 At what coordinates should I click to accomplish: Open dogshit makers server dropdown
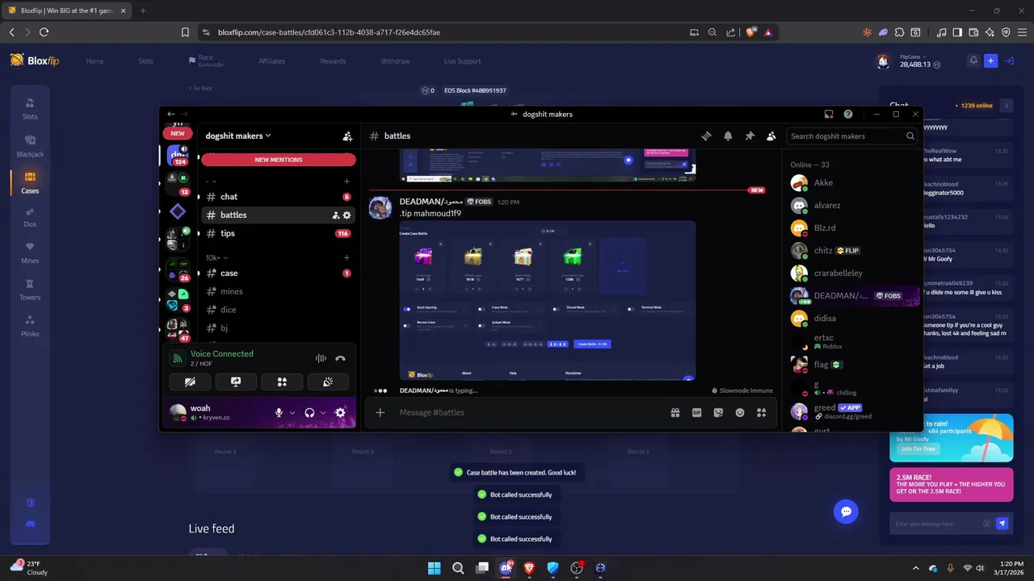click(x=238, y=136)
